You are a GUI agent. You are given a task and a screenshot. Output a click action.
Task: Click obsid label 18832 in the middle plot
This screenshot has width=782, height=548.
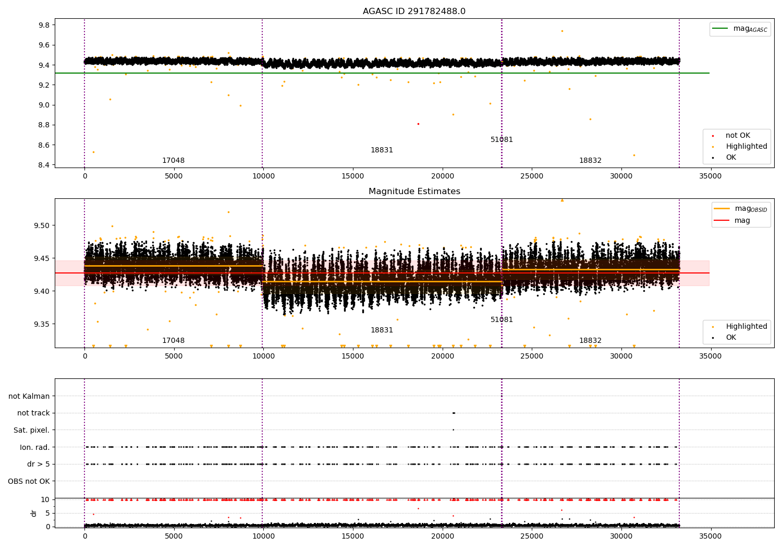coord(590,341)
